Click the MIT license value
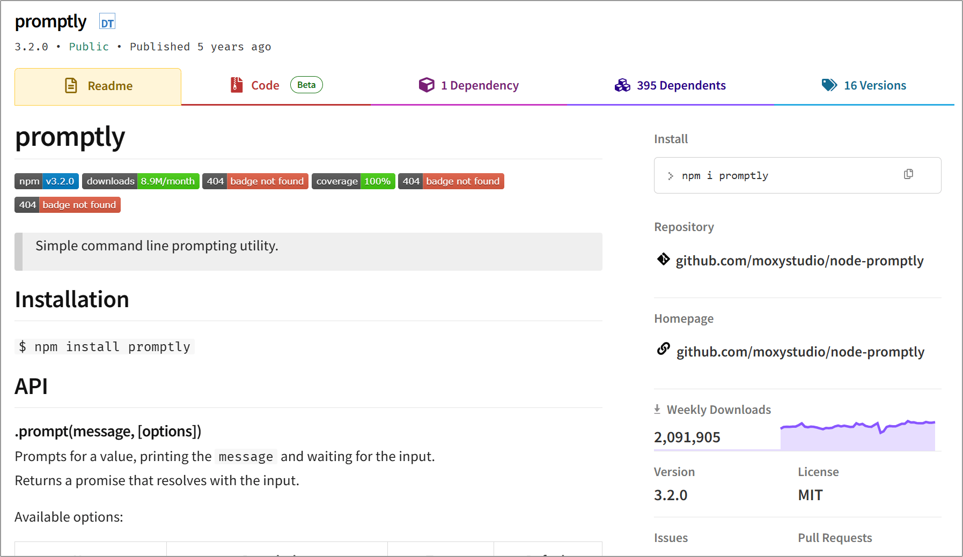This screenshot has width=963, height=557. pos(810,495)
